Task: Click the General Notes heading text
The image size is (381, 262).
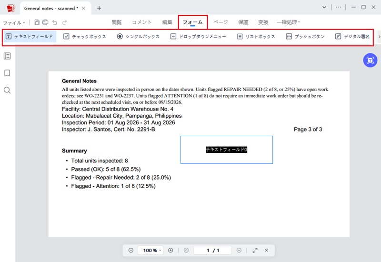Action: (79, 81)
